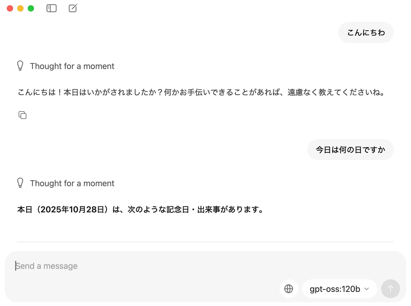Click the bold reply beginning '本日（2025年10月28日）'
411x306 pixels.
pos(140,209)
